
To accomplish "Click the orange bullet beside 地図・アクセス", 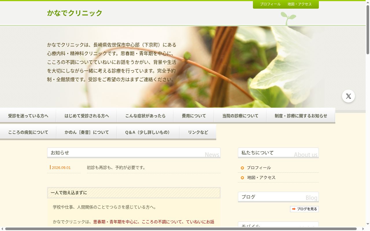I will pyautogui.click(x=242, y=178).
